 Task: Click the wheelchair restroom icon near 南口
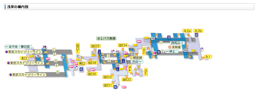[75, 67]
